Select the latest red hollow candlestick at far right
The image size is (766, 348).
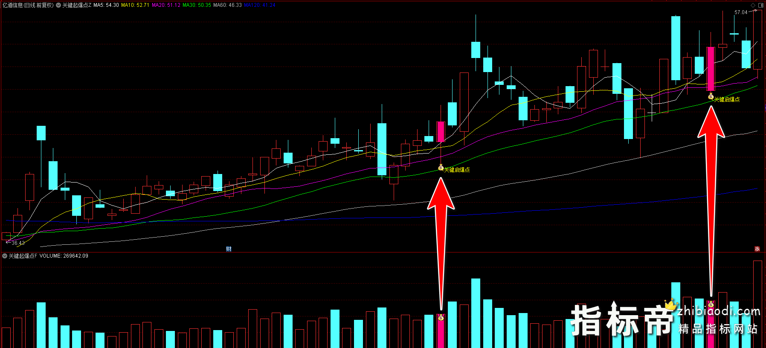tap(757, 39)
